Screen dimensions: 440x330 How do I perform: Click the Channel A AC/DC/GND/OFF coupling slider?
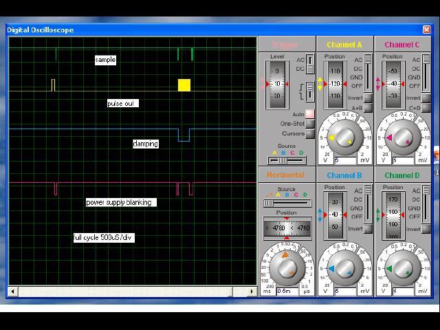click(368, 73)
